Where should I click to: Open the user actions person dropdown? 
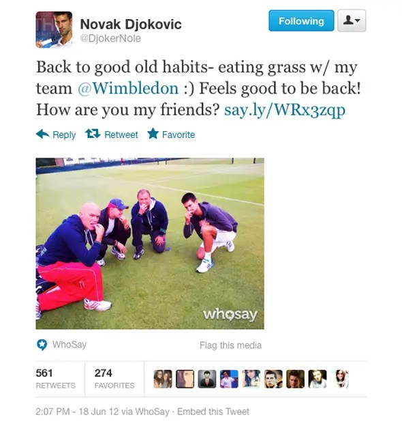[x=352, y=20]
